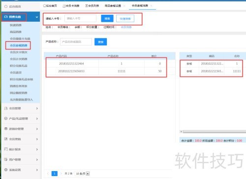Collapse the 消费充值 menu chevron

point(37,17)
